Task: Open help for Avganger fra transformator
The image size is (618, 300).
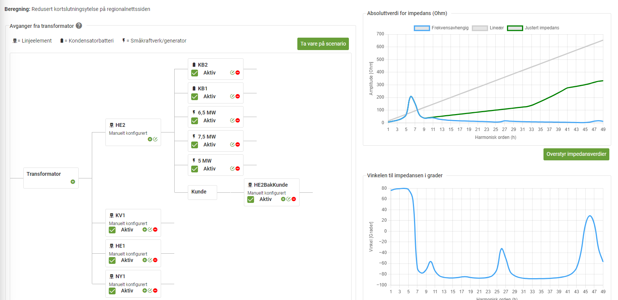Action: point(79,26)
